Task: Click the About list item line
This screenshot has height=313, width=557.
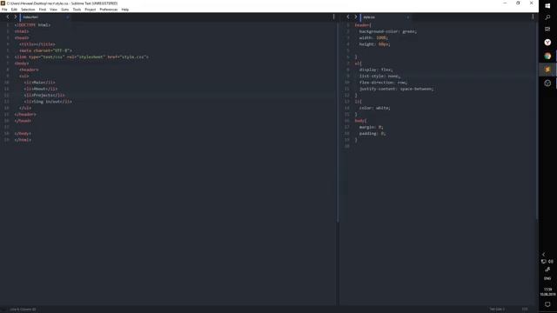Action: pos(41,89)
